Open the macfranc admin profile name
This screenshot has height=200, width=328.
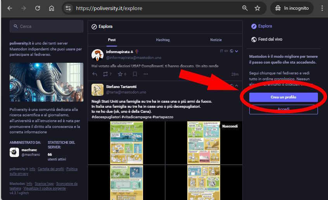click(29, 150)
